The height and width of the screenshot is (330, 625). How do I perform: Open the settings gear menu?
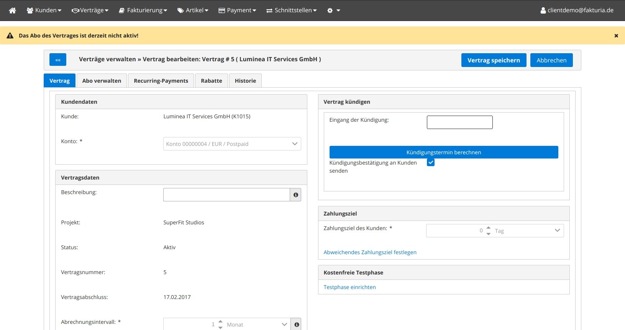(333, 10)
